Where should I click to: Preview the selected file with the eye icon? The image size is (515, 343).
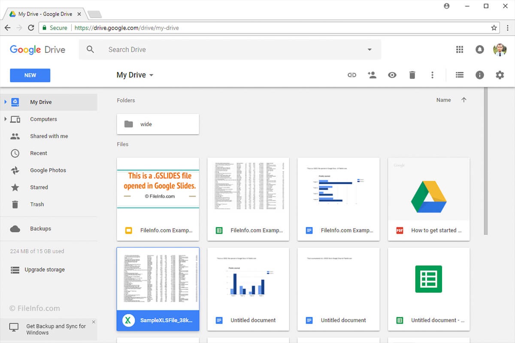tap(392, 75)
